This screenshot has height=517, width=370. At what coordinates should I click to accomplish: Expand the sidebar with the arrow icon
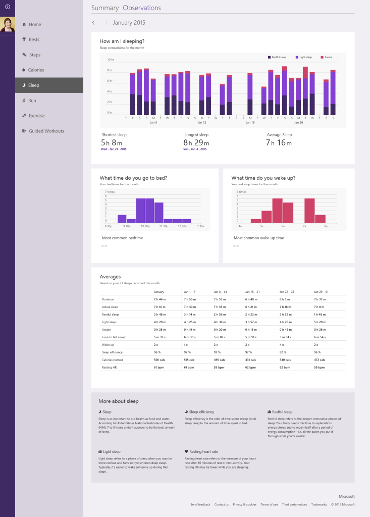point(7,7)
